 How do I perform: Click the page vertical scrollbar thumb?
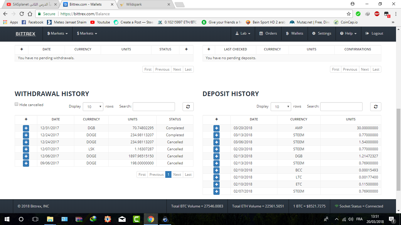(398, 149)
